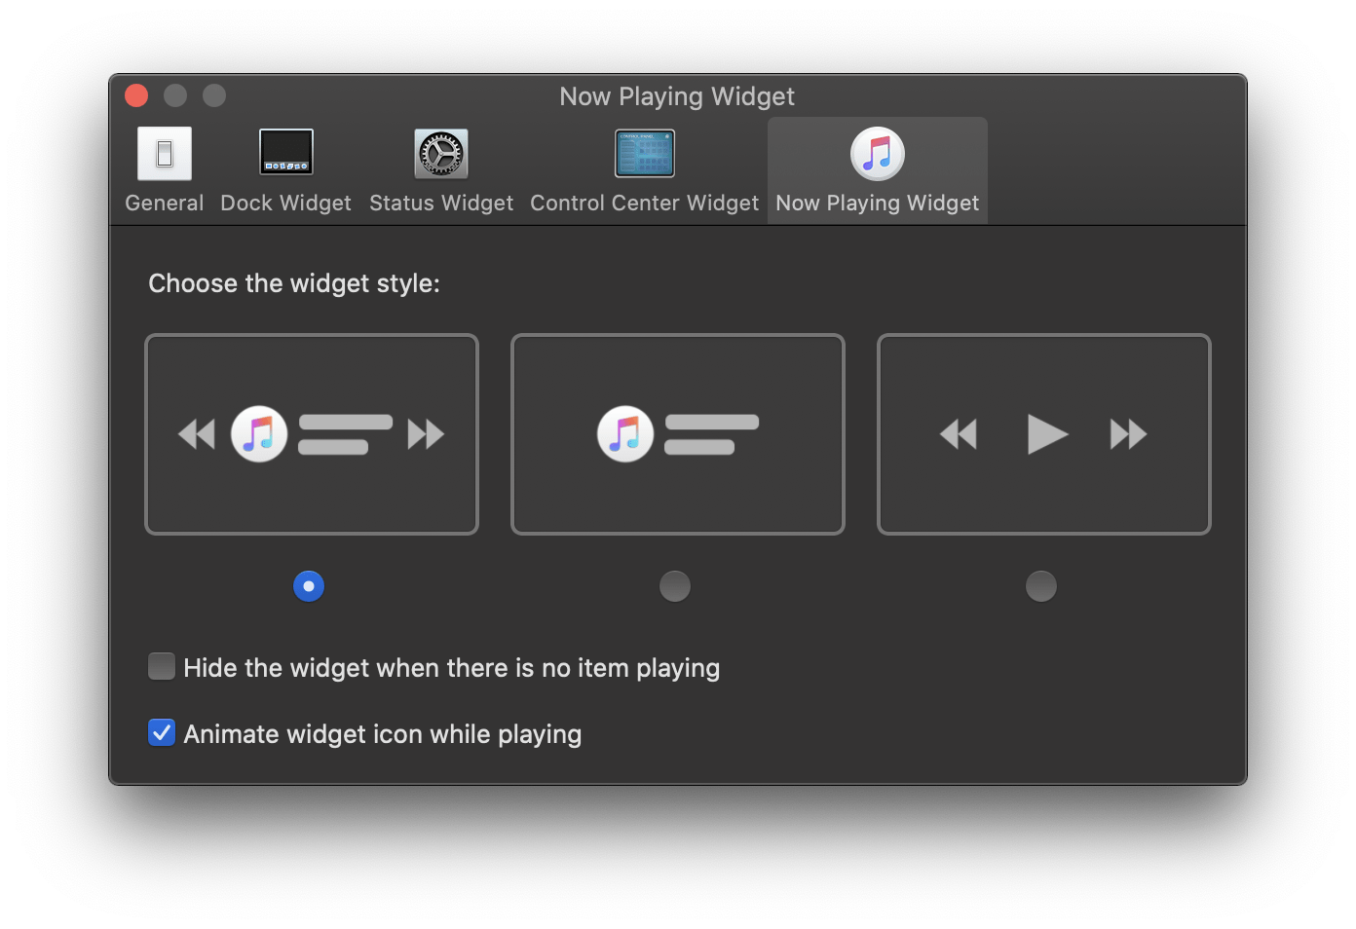This screenshot has height=929, width=1356.
Task: Switch to the Dock Widget tab label
Action: point(286,203)
